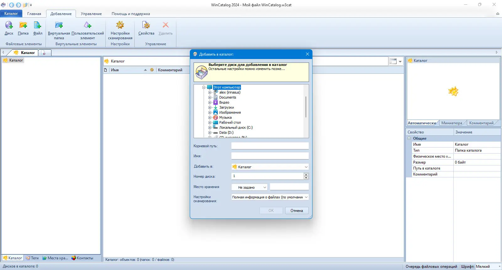Open the Помощь и поддержка tab
502x270 pixels.
pos(131,14)
